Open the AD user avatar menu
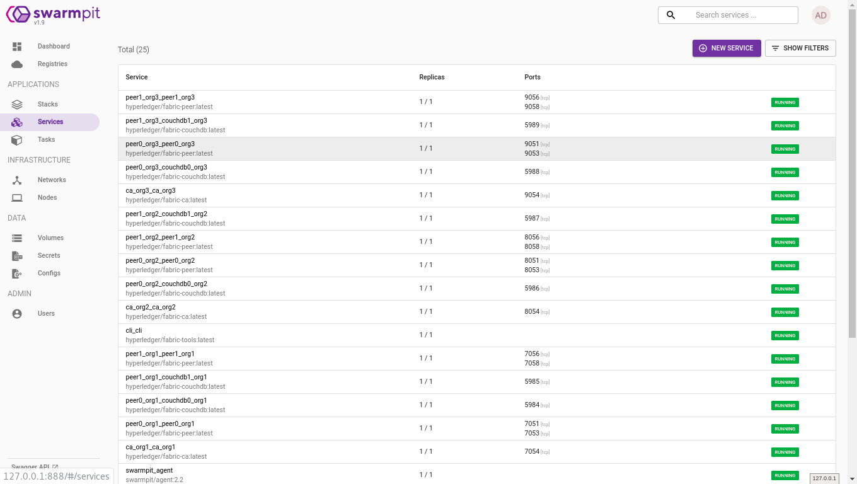 (820, 15)
